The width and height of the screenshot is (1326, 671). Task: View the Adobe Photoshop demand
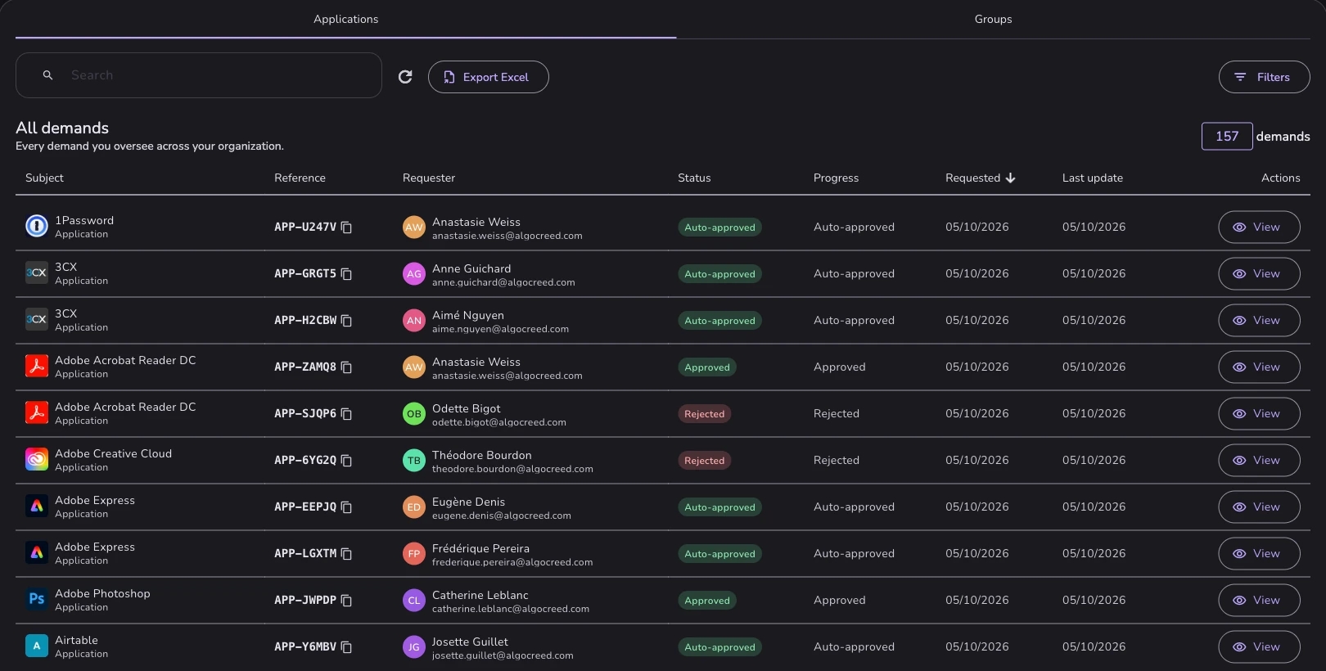click(1259, 601)
